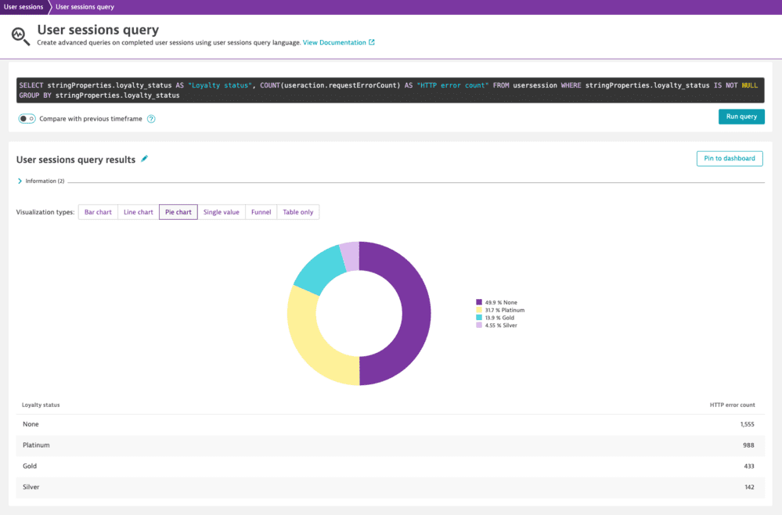Viewport: 782px width, 515px height.
Task: Click the Gold legend color swatch
Action: pyautogui.click(x=479, y=318)
